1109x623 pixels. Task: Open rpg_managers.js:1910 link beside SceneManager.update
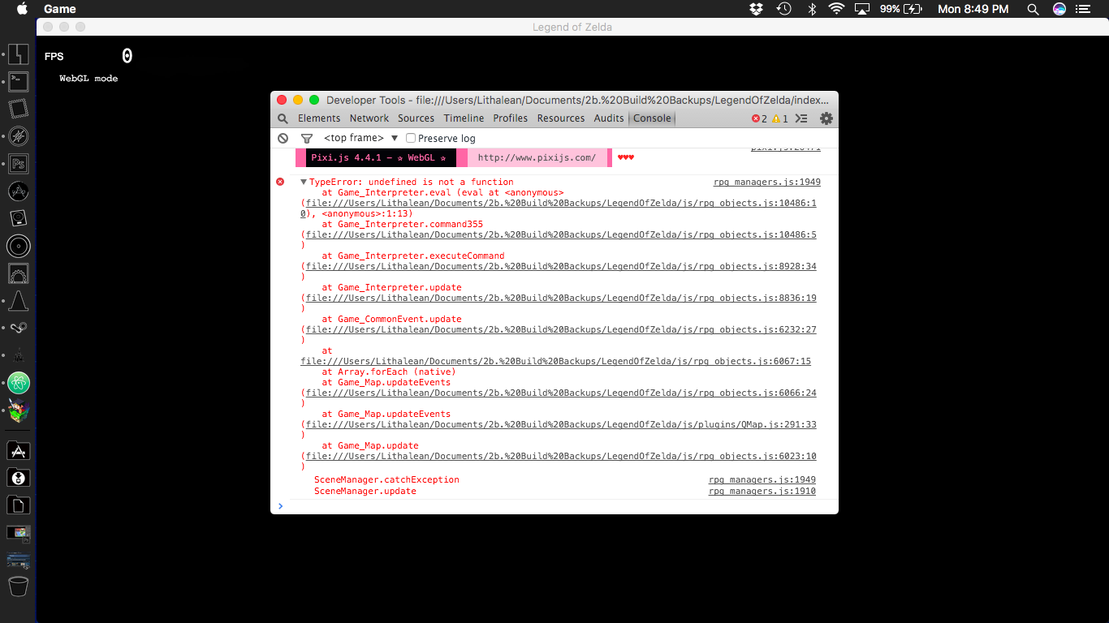(762, 491)
